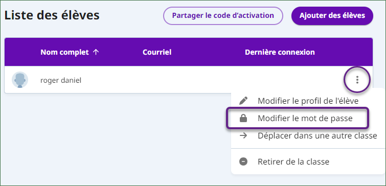Click the pencil edit profile icon
The width and height of the screenshot is (386, 186).
(x=243, y=101)
